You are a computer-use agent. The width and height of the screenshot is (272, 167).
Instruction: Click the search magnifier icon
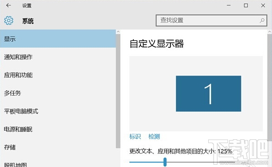(x=262, y=20)
